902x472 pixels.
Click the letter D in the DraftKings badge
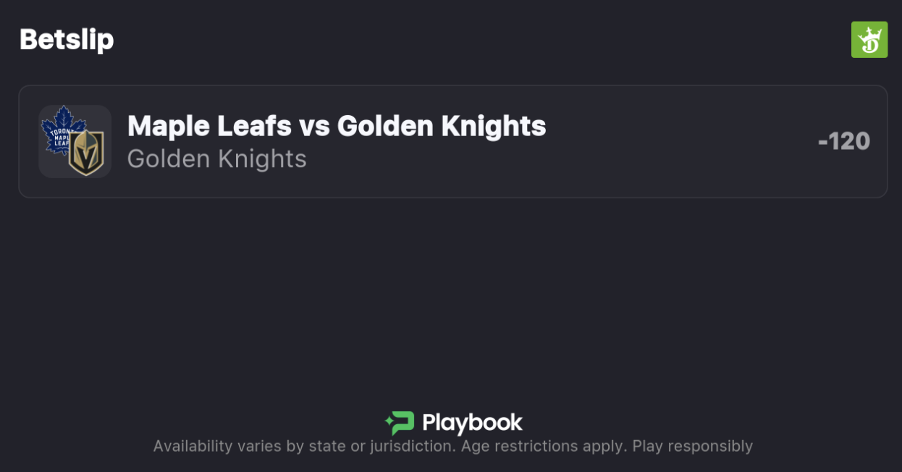[871, 46]
